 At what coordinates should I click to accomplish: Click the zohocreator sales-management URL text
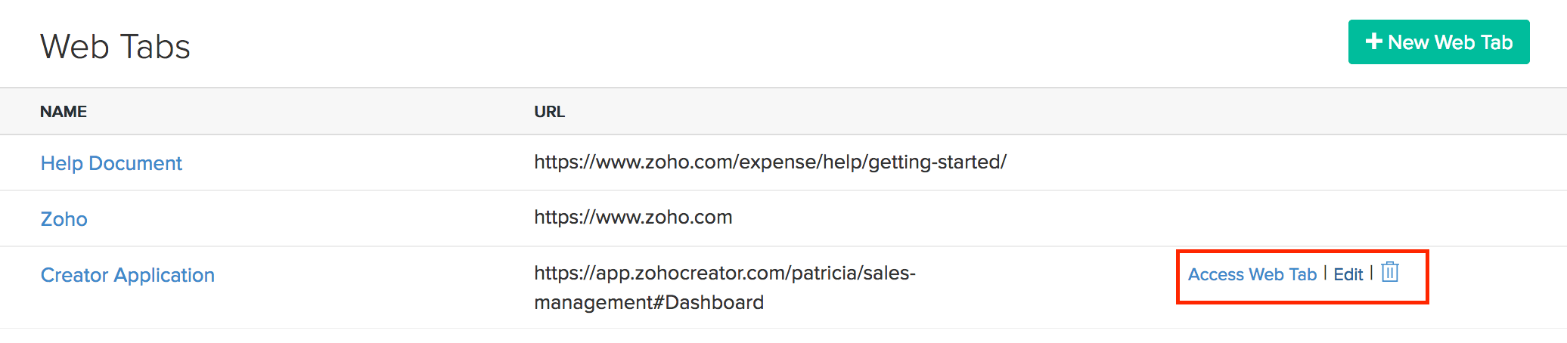point(725,287)
